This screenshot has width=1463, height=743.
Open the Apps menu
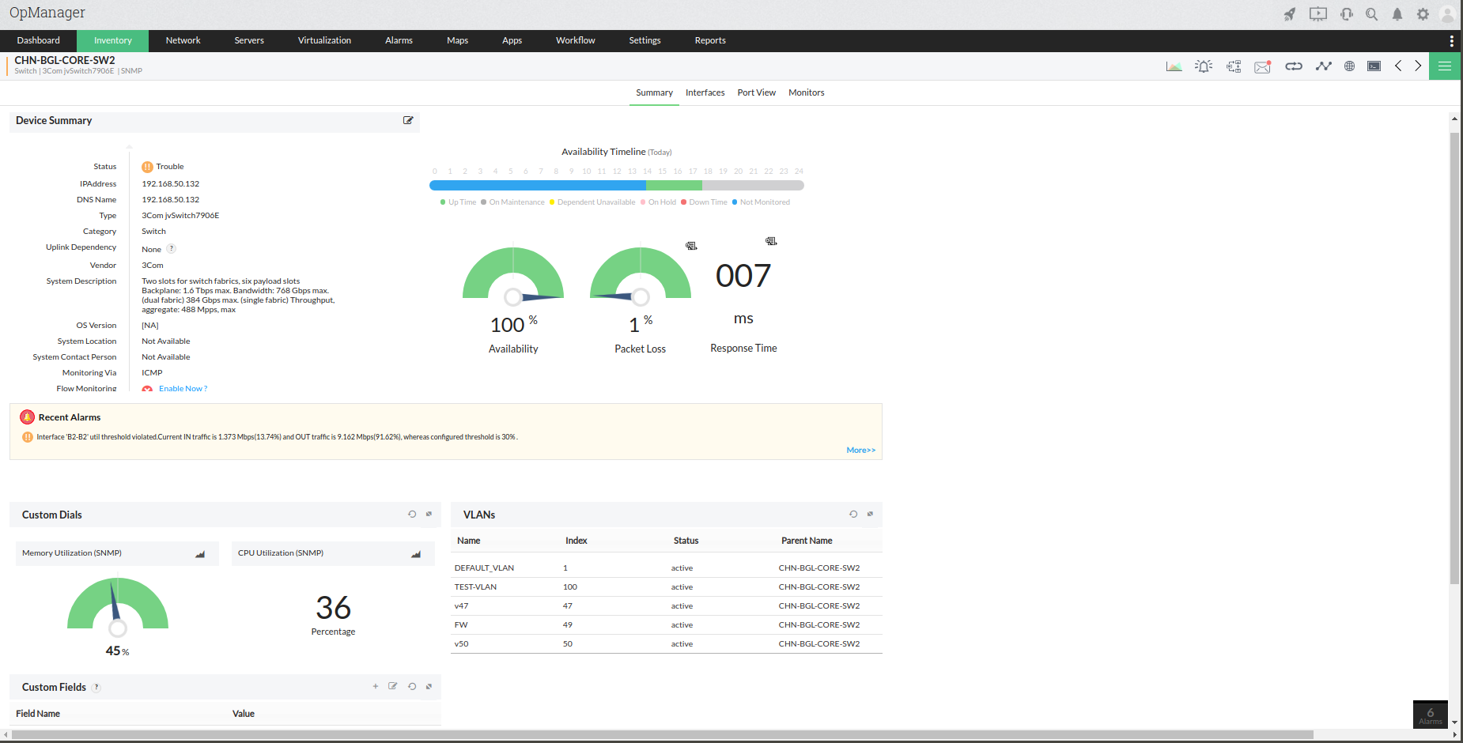click(x=512, y=41)
